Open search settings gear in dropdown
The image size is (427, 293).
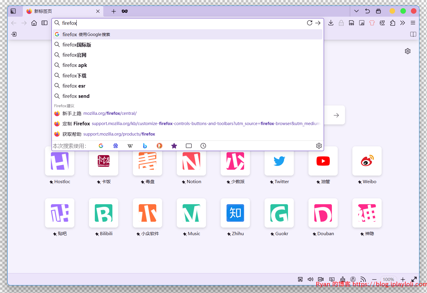(319, 146)
